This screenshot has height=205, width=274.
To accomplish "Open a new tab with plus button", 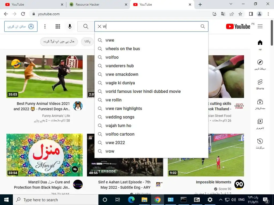I will coord(200,5).
